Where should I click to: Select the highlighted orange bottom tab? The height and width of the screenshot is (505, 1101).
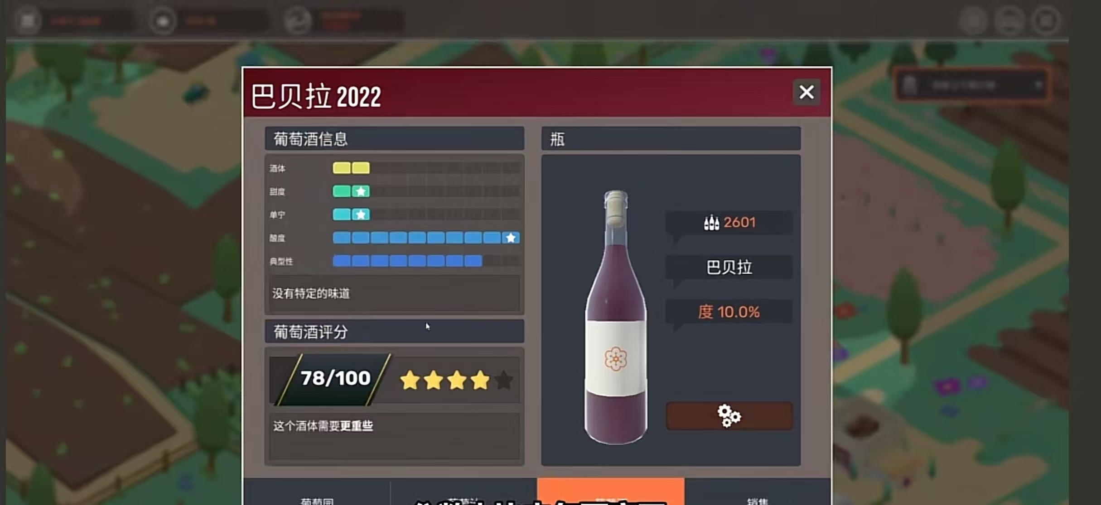click(x=611, y=491)
